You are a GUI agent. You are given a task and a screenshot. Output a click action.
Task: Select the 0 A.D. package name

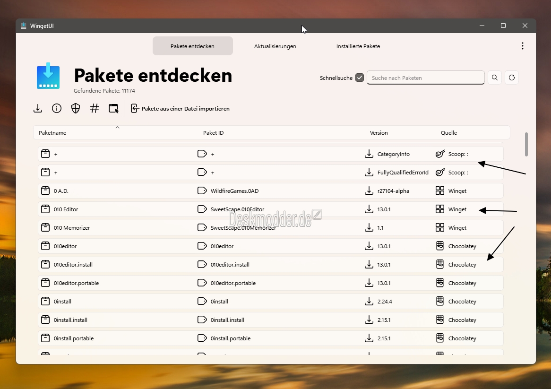[61, 191]
